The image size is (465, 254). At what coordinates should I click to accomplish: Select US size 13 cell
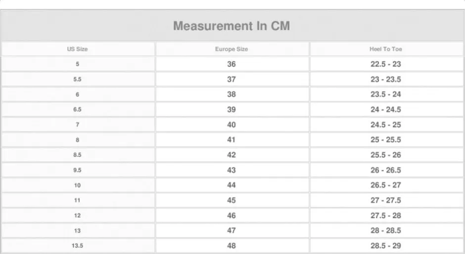78,230
